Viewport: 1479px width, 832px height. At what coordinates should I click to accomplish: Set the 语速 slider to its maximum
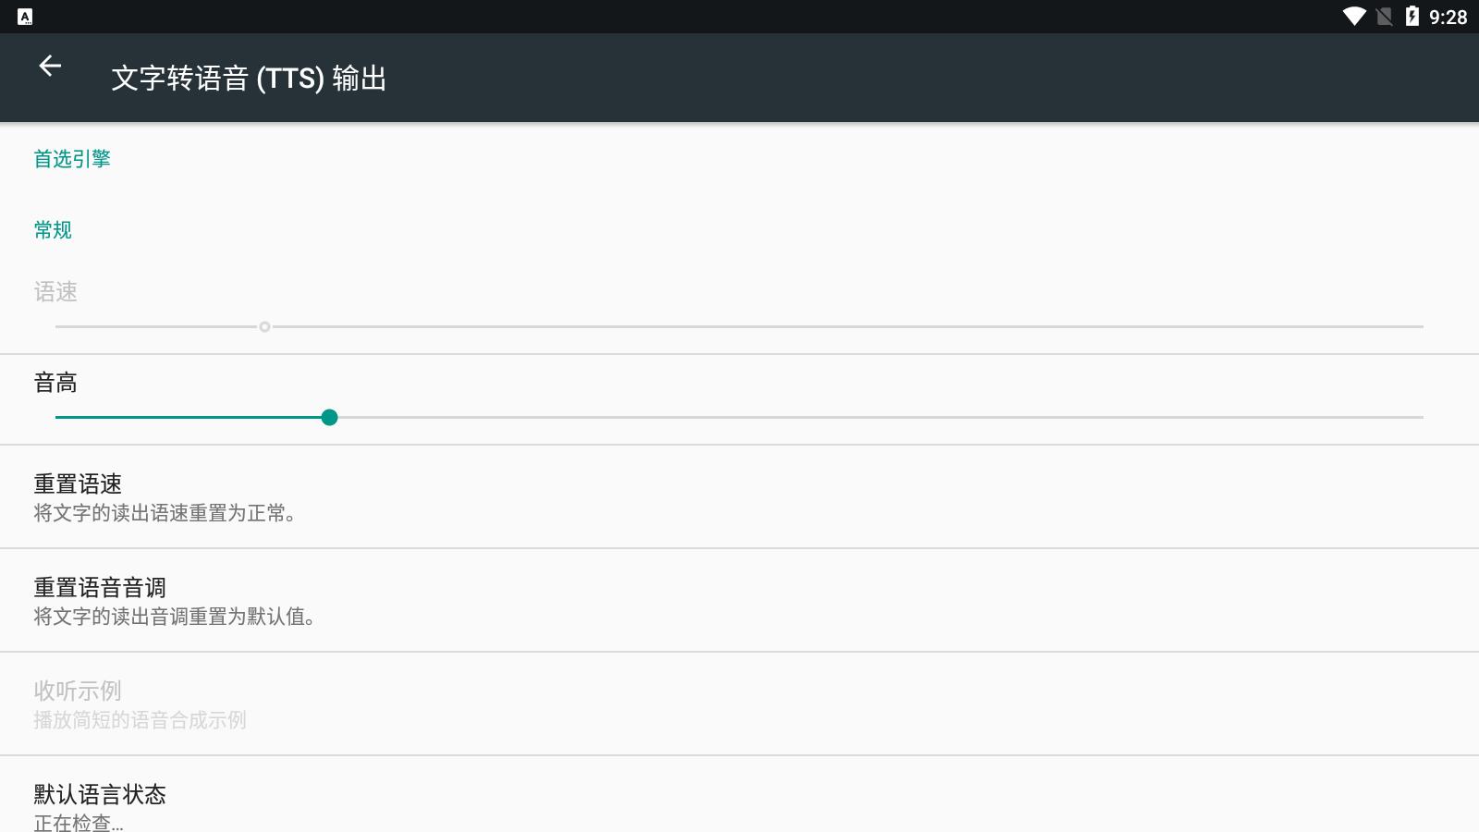1423,326
